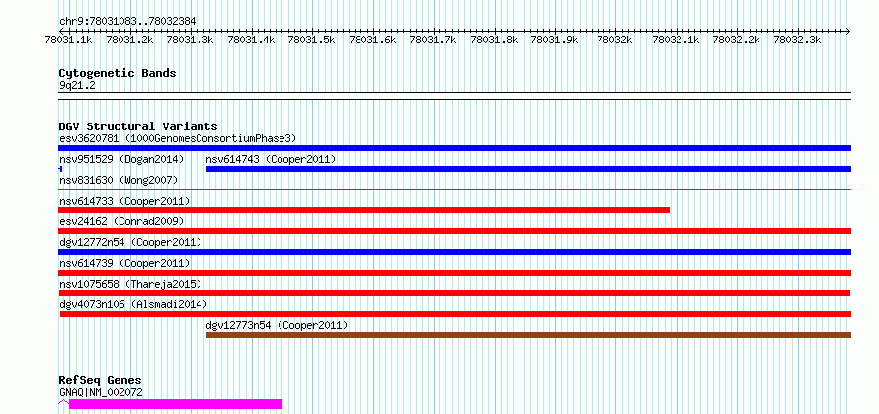Click the 78031.6k ruler tick label
Image resolution: width=879 pixels, height=414 pixels.
coord(372,41)
